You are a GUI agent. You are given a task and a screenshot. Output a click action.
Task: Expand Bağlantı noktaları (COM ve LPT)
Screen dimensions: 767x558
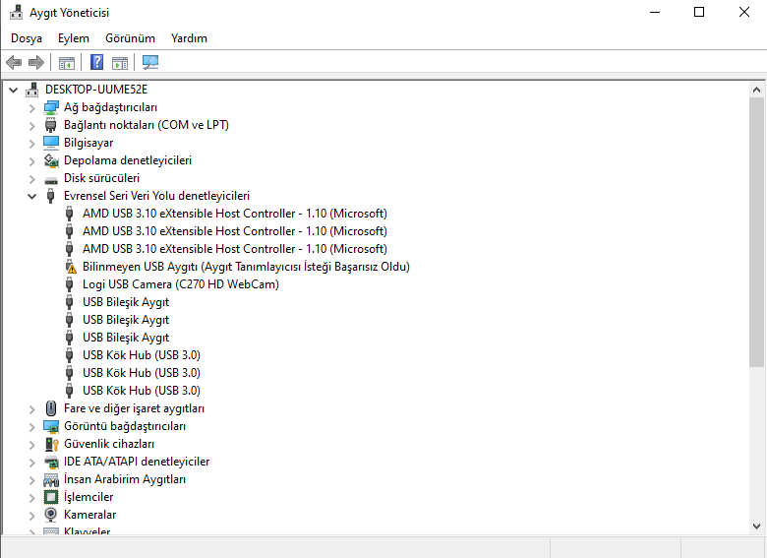[31, 126]
